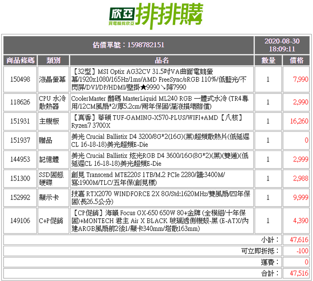Select quote number 1598782151 header text
The width and height of the screenshot is (313, 281).
pos(128,45)
